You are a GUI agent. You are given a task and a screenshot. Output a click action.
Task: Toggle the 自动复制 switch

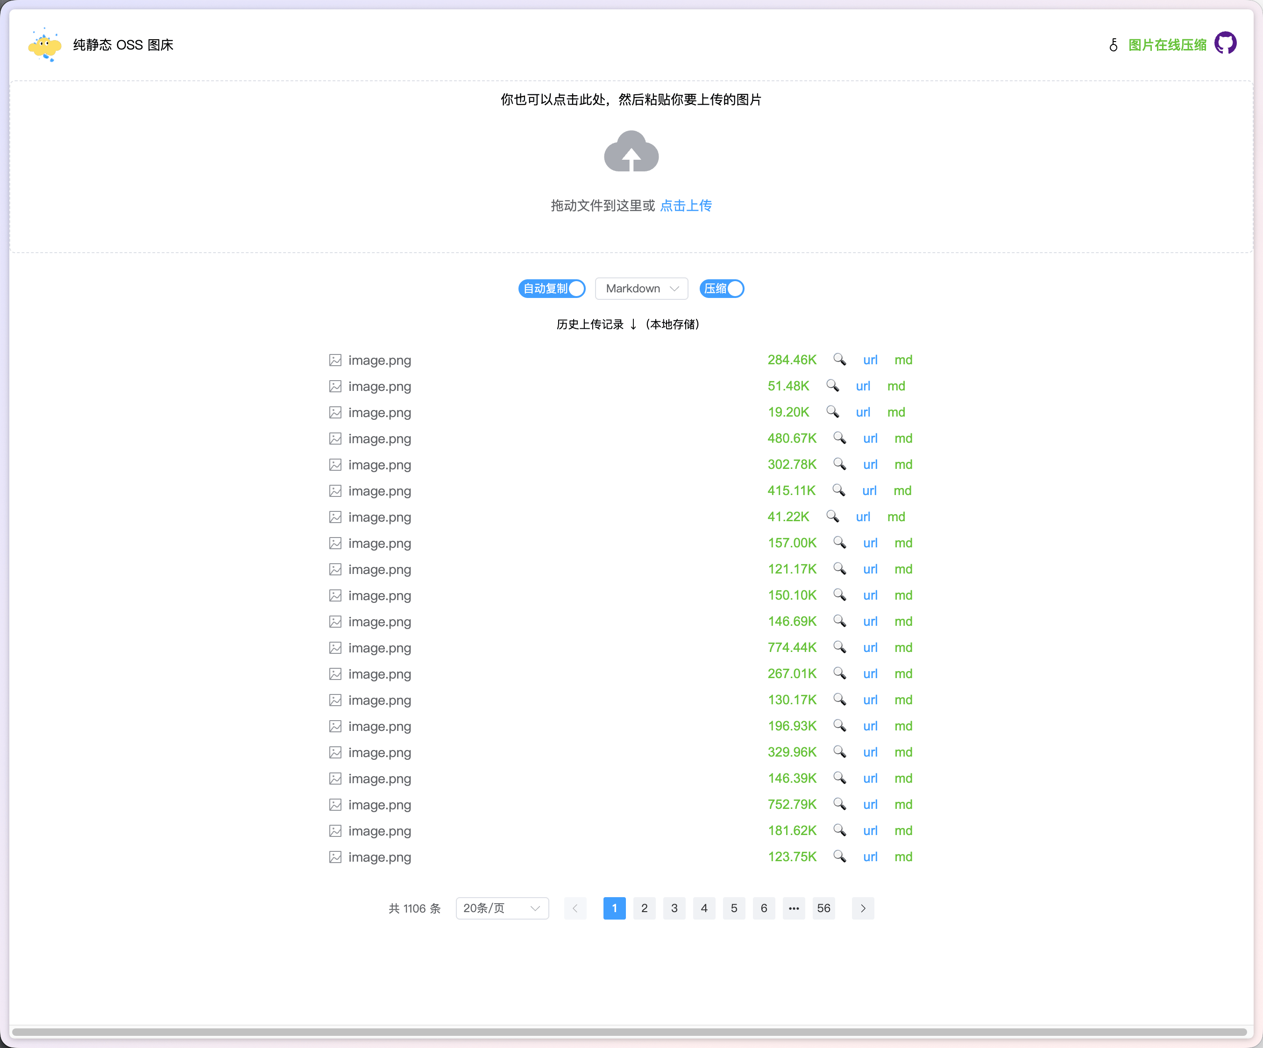click(552, 289)
